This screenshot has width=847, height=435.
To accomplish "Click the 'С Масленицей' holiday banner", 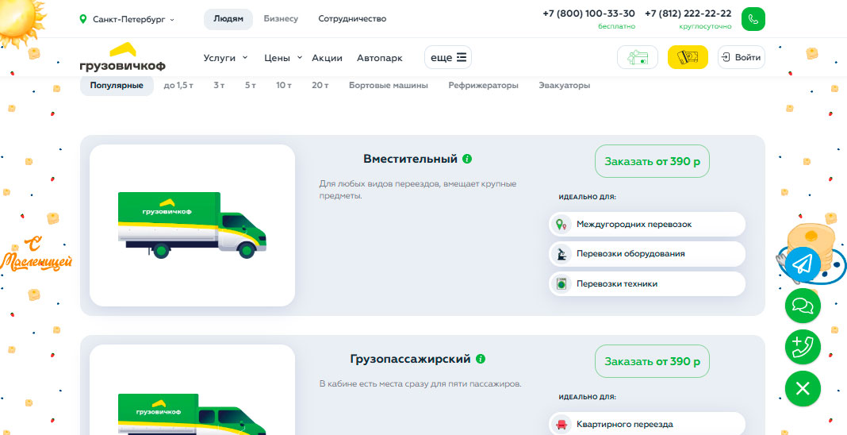I will [x=36, y=254].
